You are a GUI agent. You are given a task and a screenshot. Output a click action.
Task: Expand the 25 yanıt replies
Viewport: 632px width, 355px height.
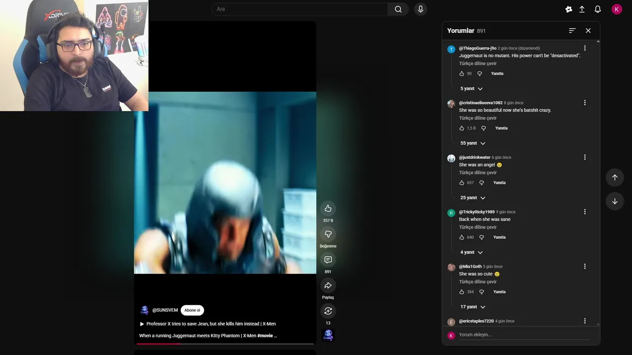click(473, 198)
